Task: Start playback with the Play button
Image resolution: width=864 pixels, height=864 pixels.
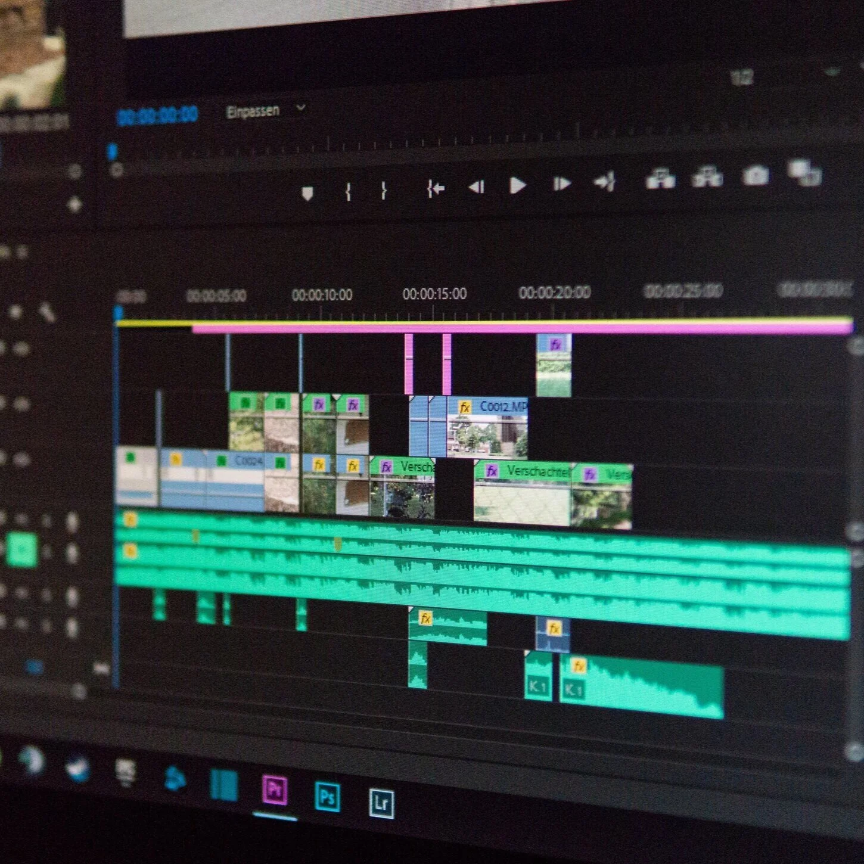Action: click(517, 185)
